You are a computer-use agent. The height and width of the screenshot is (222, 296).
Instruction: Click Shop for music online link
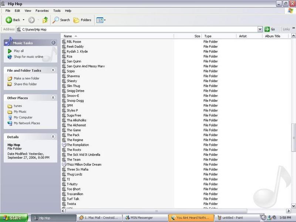(x=28, y=57)
